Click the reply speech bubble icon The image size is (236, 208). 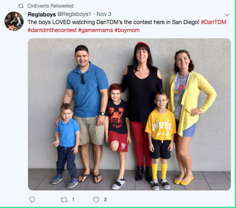[x=32, y=200]
